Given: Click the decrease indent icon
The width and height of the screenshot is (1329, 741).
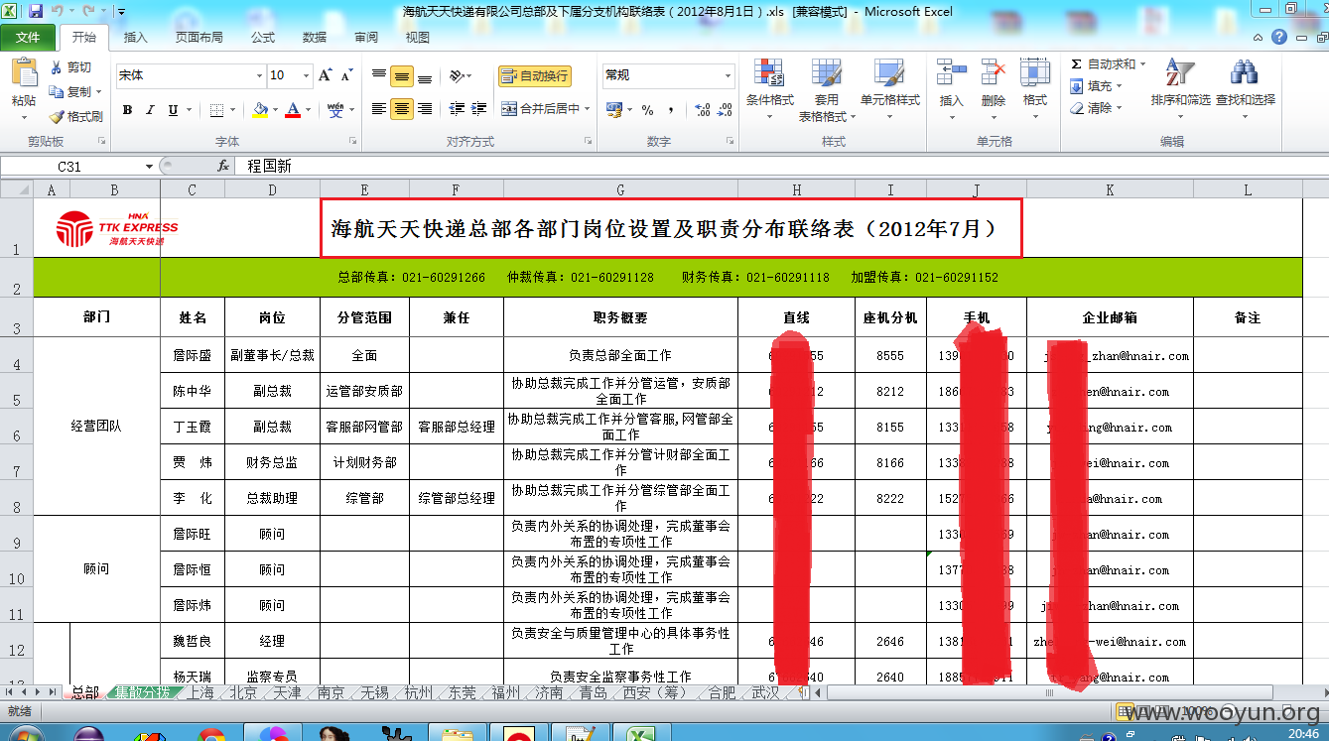Looking at the screenshot, I should pyautogui.click(x=457, y=109).
